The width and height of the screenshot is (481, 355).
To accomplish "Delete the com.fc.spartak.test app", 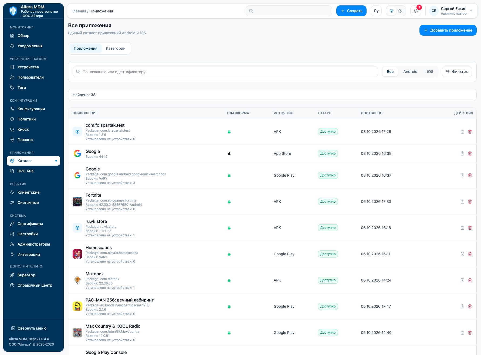I will (x=470, y=132).
